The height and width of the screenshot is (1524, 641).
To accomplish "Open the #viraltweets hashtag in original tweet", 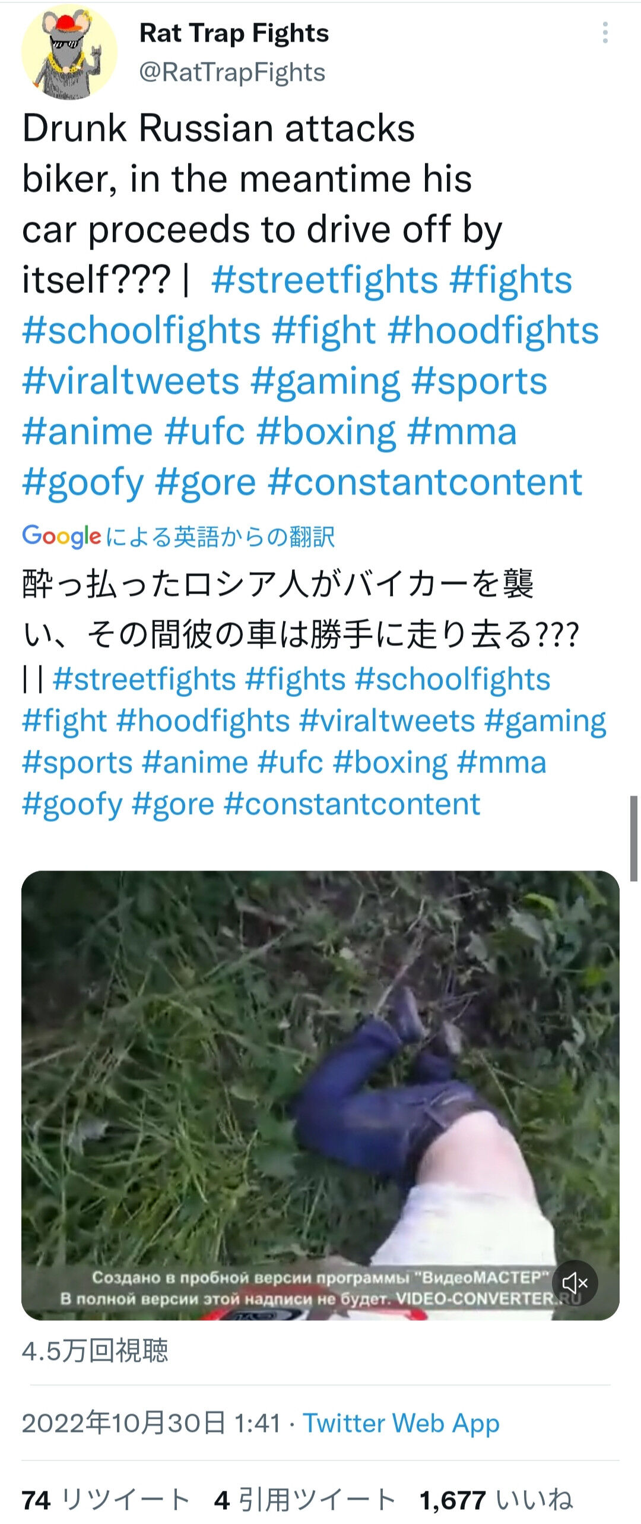I will pos(131,381).
